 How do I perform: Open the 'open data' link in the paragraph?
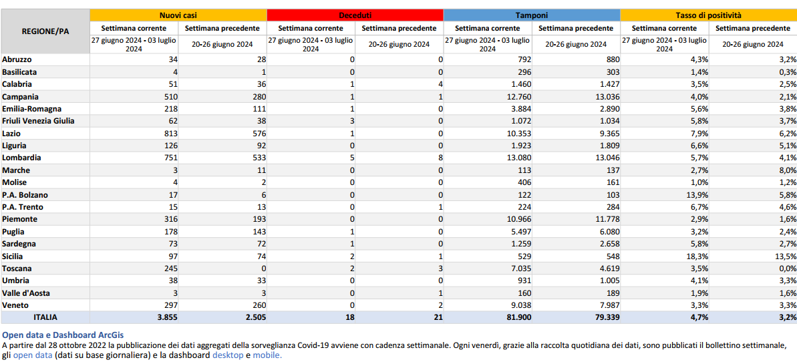(x=32, y=355)
